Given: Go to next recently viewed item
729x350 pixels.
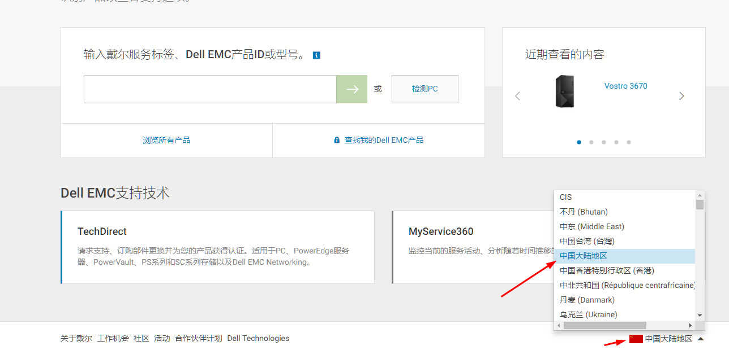Looking at the screenshot, I should [x=681, y=96].
